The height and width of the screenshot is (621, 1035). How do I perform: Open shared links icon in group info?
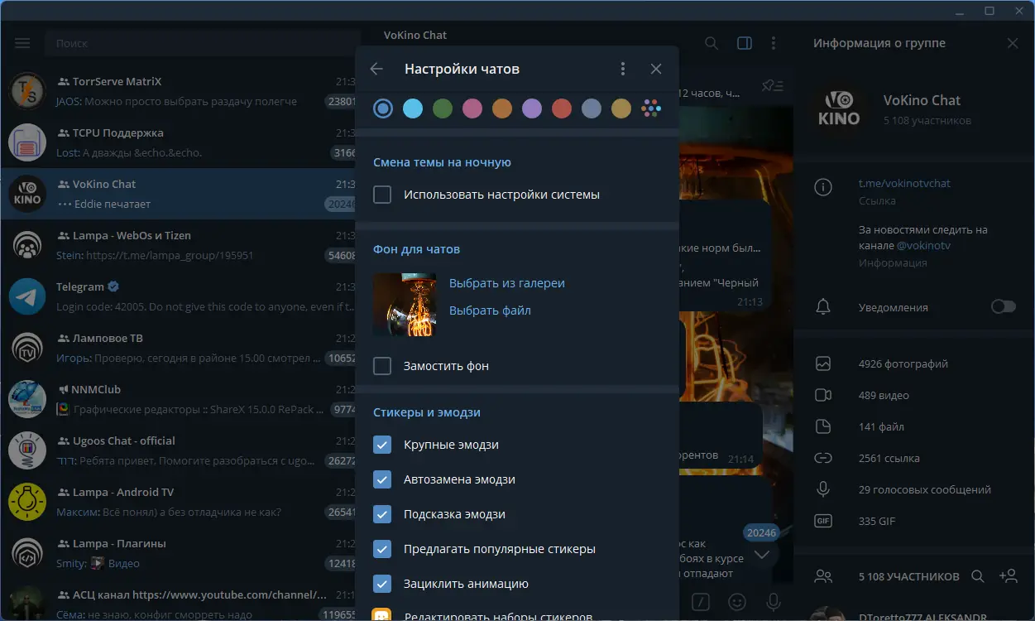click(x=823, y=458)
